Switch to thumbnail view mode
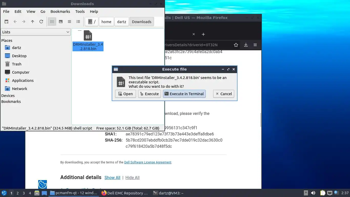Viewport: 350px width, 197px height. tap(61, 22)
